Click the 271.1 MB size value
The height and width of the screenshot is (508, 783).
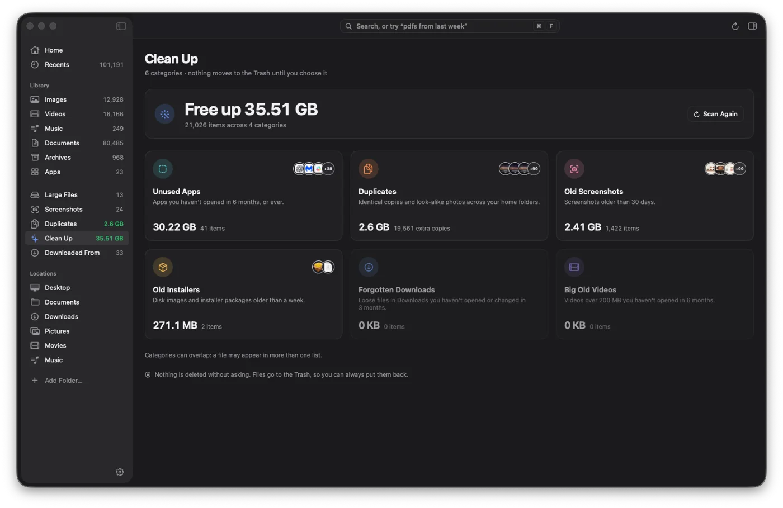pos(175,326)
